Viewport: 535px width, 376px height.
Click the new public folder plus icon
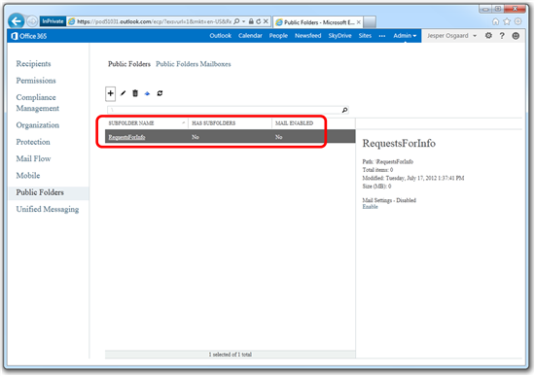[x=110, y=93]
